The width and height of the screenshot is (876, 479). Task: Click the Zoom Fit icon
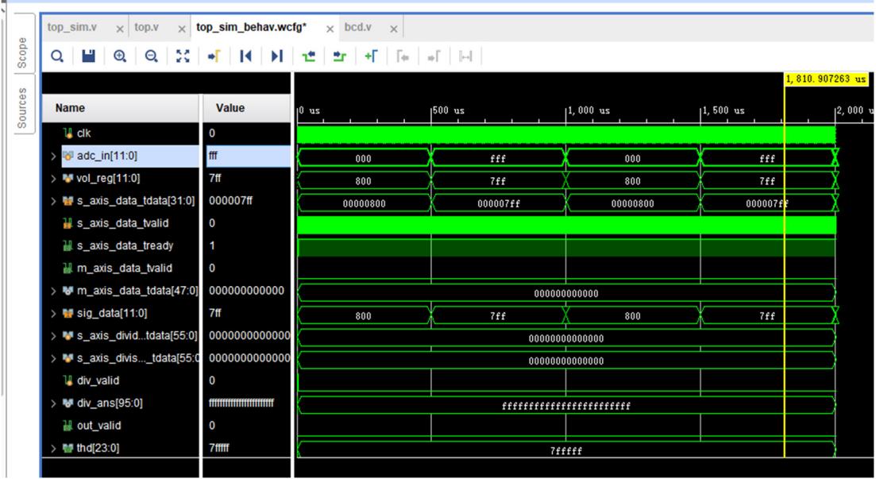coord(182,56)
